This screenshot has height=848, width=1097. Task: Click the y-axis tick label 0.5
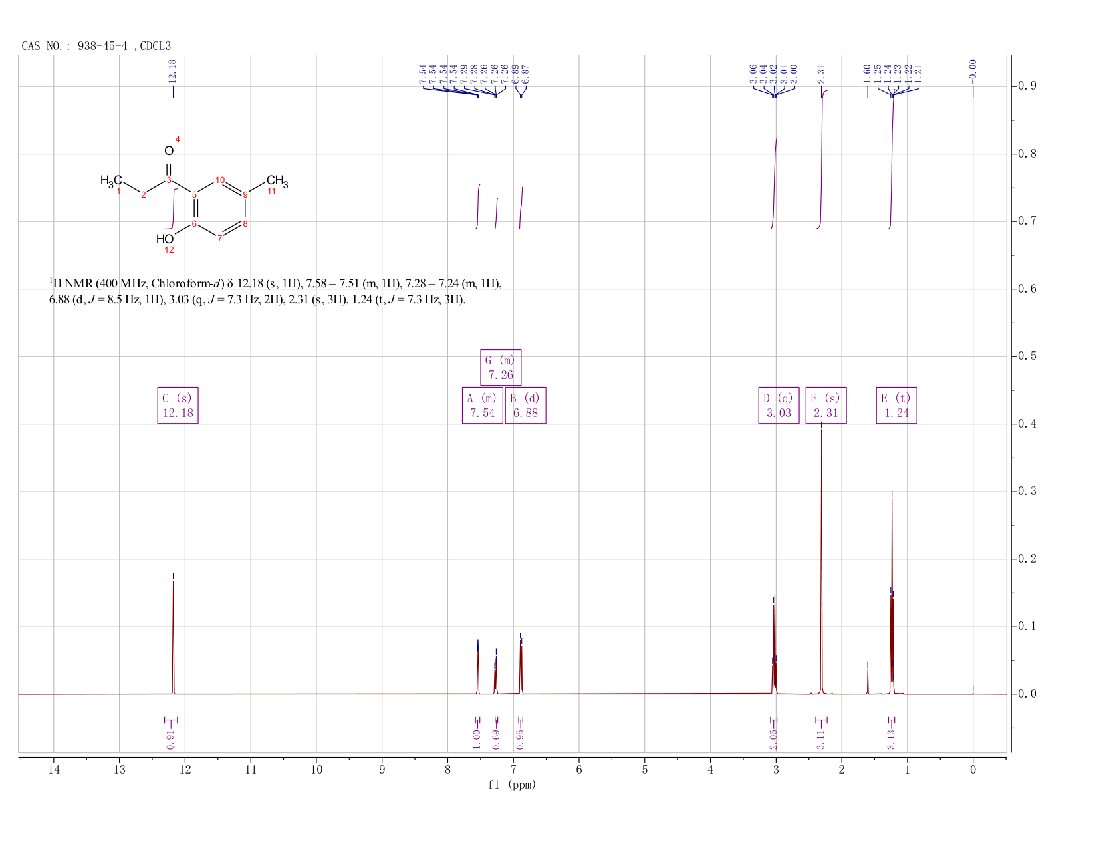(1027, 356)
